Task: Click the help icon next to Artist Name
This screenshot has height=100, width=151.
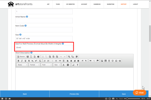Action: tap(27, 17)
